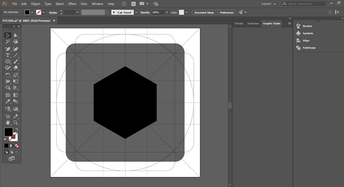Switch to the Swatches tab
The image size is (344, 187).
tap(253, 24)
